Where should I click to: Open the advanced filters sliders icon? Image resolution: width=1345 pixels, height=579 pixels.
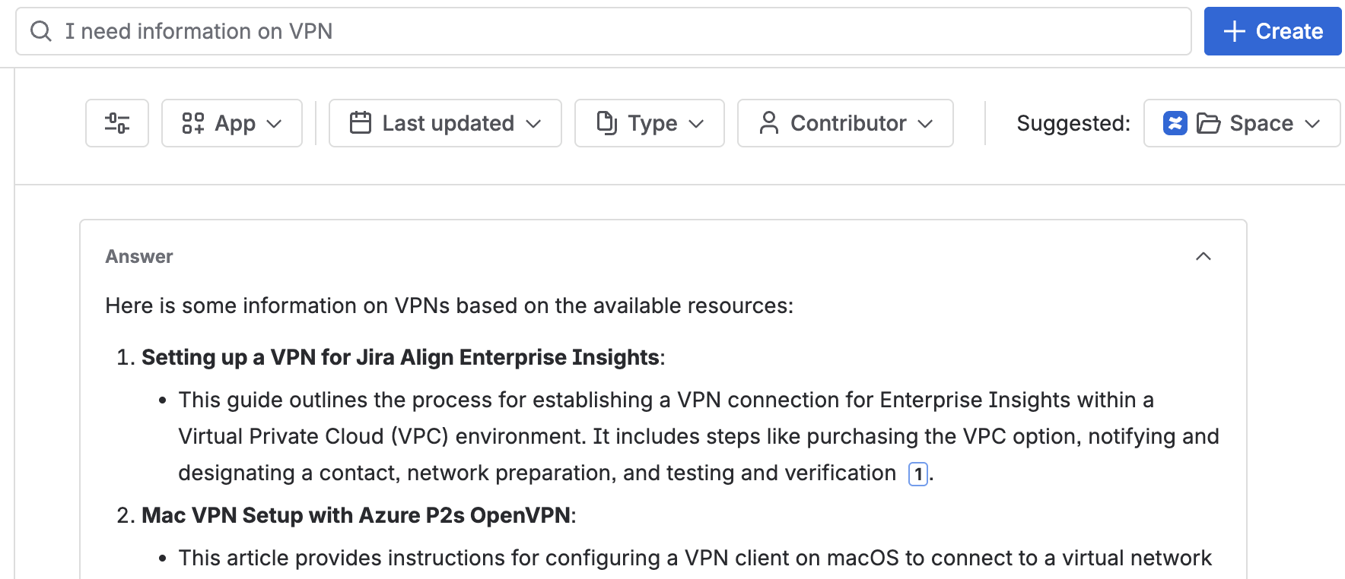116,123
